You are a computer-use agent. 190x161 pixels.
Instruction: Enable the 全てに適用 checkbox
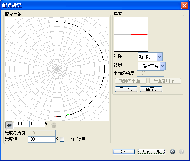point(62,139)
